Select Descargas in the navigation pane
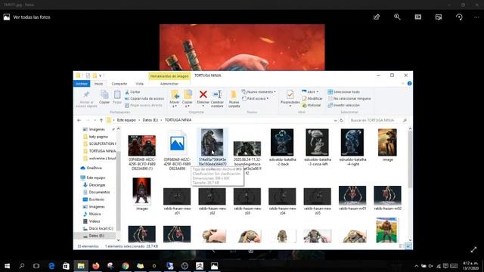The height and width of the screenshot is (272, 484). point(98,184)
